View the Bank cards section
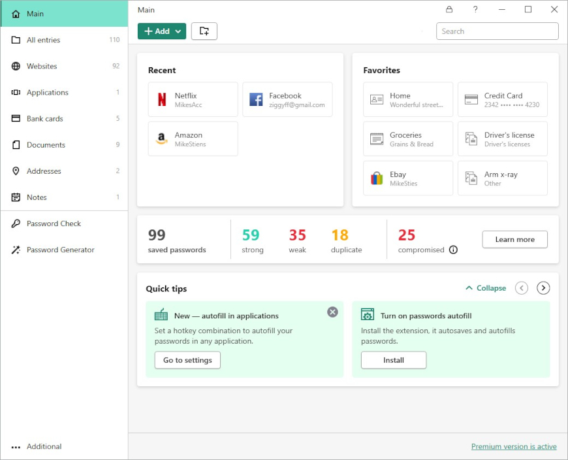Screen dimensions: 568x460 (46, 118)
